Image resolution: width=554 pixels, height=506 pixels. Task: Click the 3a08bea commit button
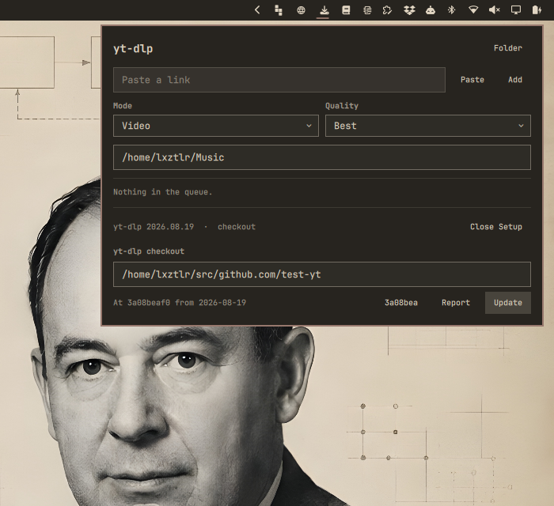pyautogui.click(x=401, y=303)
